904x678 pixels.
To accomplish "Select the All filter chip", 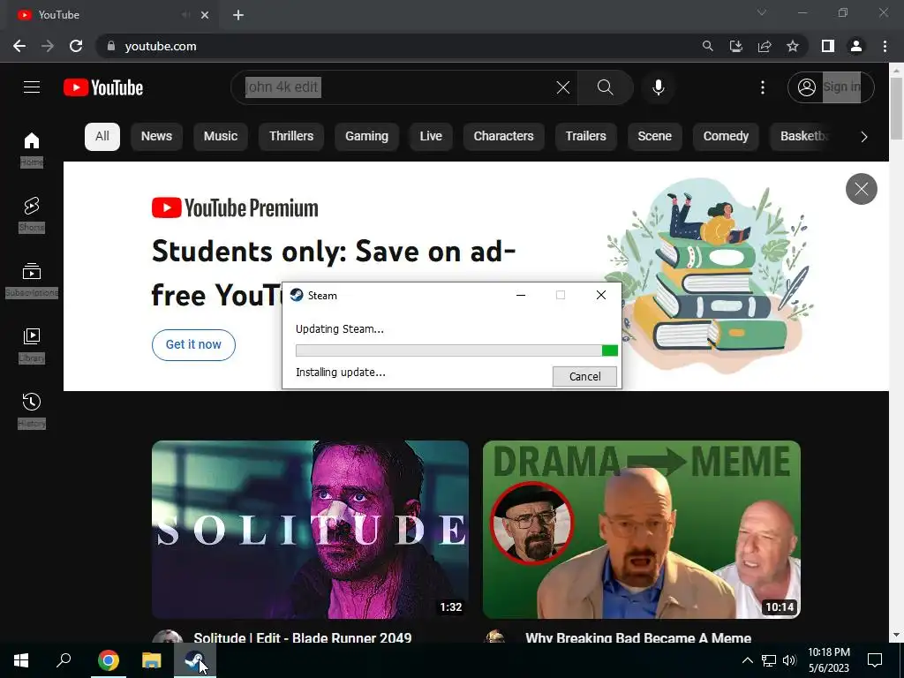I will pos(102,137).
